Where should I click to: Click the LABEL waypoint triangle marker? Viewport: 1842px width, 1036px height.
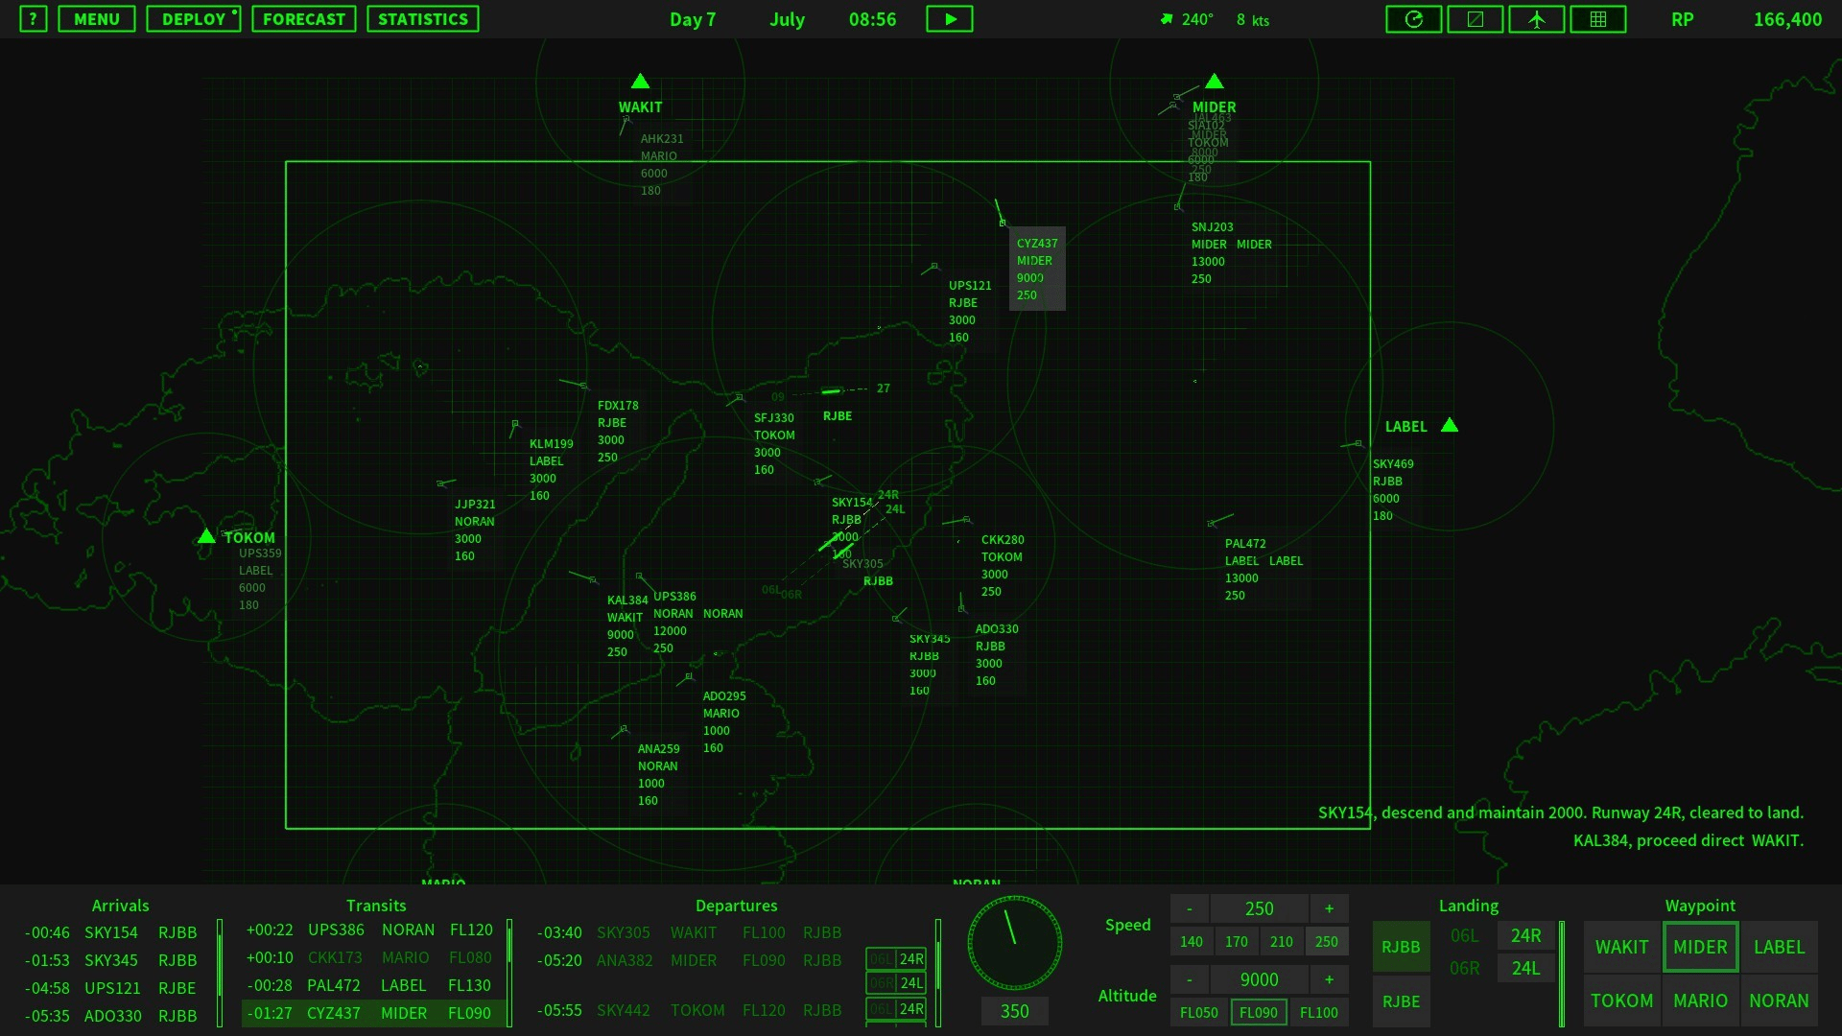click(x=1450, y=425)
